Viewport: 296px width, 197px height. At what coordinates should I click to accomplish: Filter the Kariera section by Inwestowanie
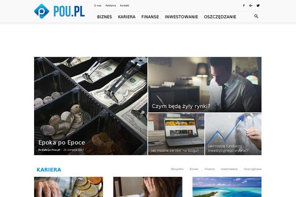229,169
